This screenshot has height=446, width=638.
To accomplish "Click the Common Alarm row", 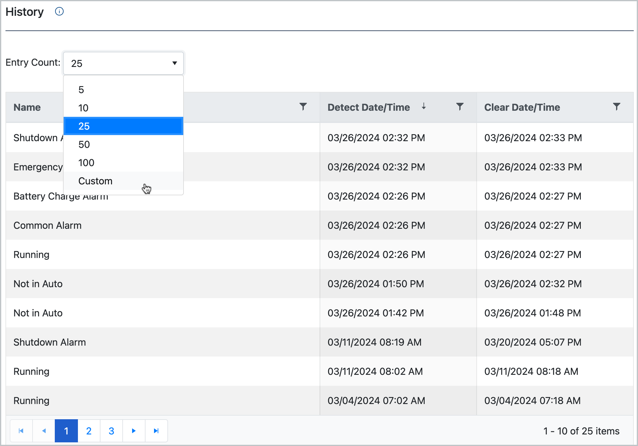I will pos(48,225).
